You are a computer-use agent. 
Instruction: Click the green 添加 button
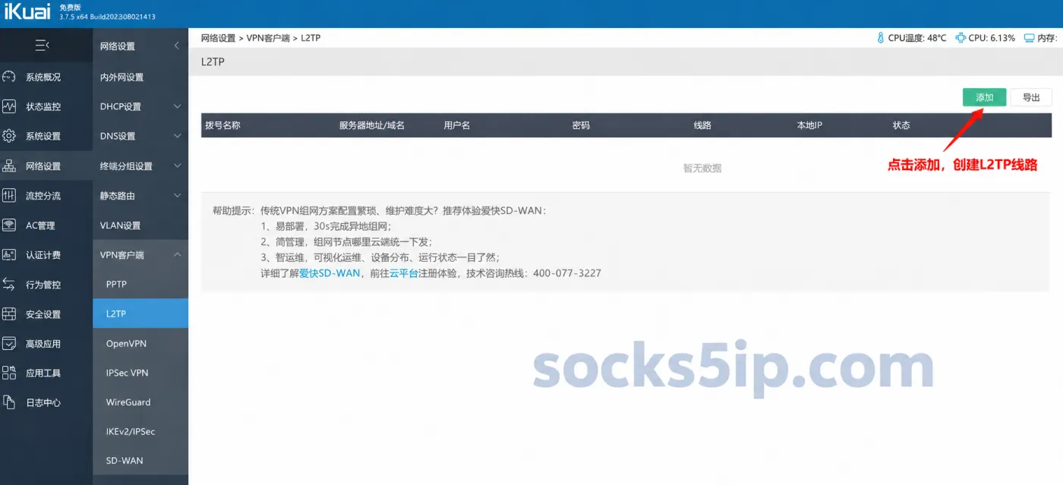point(984,97)
